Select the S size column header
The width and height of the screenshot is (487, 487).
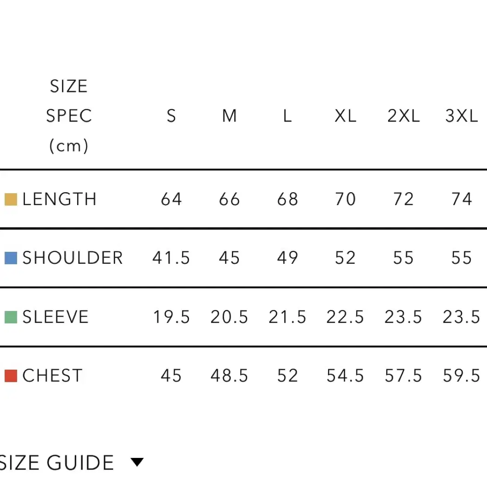171,116
